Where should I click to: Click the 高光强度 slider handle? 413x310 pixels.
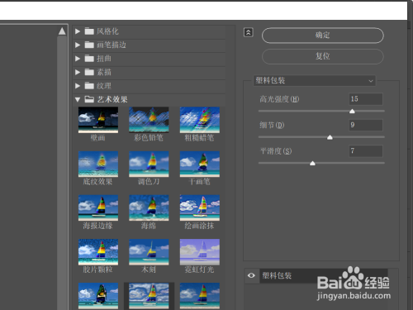click(352, 111)
